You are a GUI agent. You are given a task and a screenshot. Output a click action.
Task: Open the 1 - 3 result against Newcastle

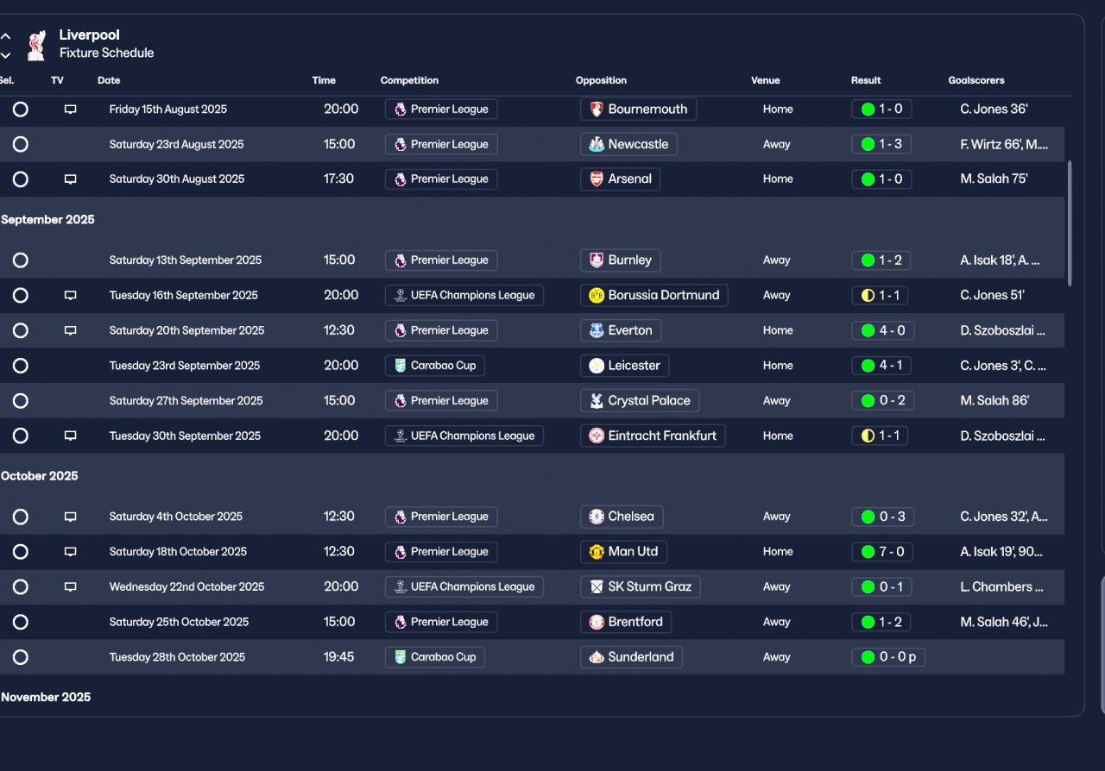881,145
